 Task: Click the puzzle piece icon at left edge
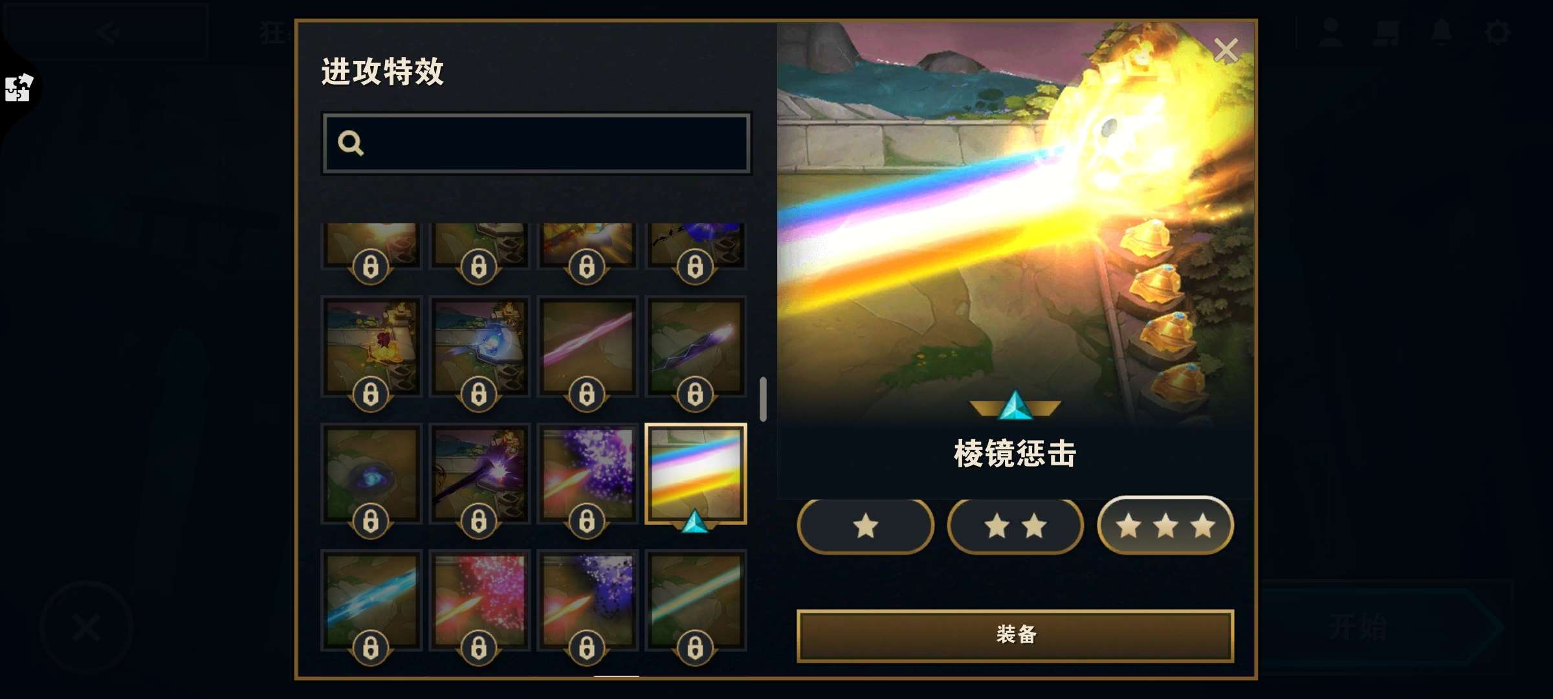(18, 88)
